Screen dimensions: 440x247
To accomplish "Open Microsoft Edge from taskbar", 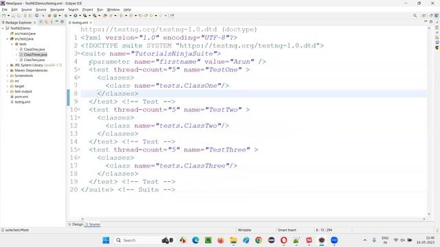I will point(195,240).
